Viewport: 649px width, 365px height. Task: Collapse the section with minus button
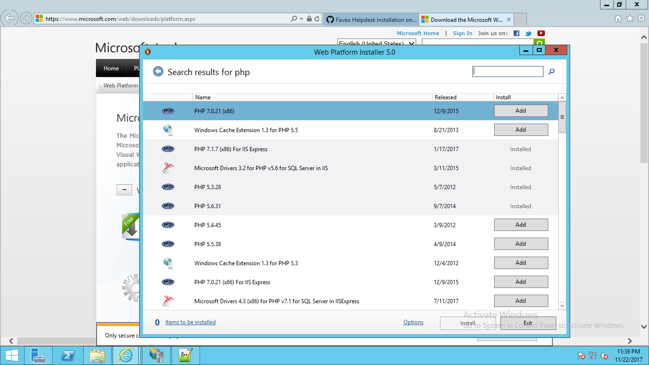coord(124,190)
